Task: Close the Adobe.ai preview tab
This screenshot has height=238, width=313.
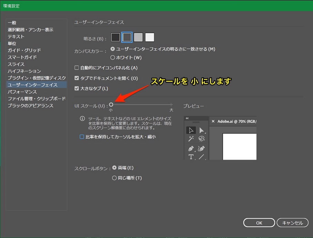Action: (x=213, y=121)
